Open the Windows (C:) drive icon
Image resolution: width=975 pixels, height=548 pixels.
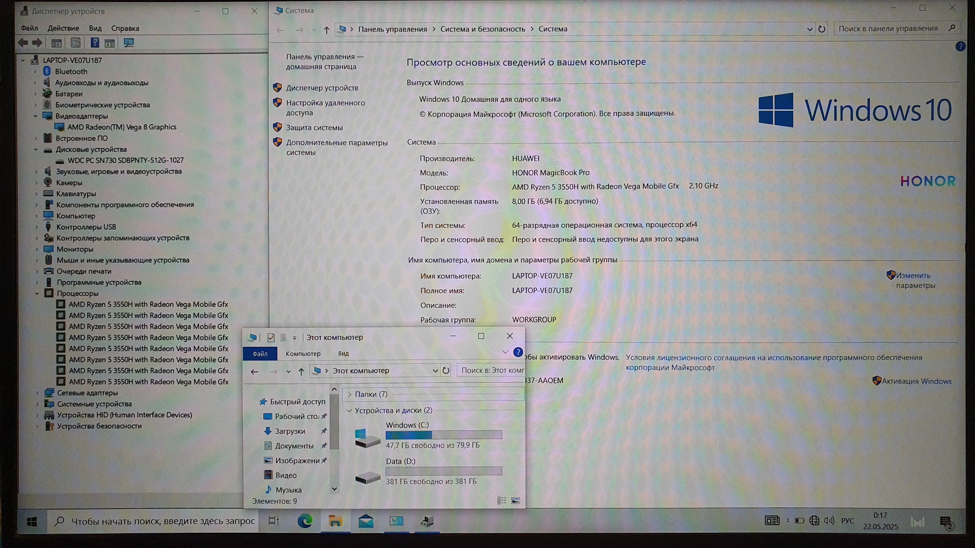[367, 437]
